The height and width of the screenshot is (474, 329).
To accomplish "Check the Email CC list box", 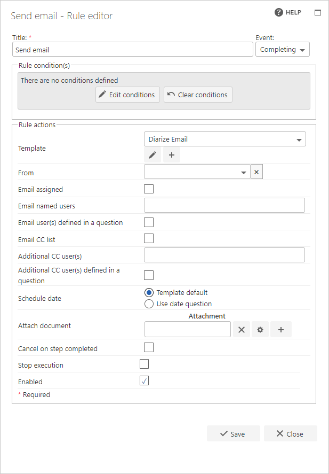I will pos(149,238).
